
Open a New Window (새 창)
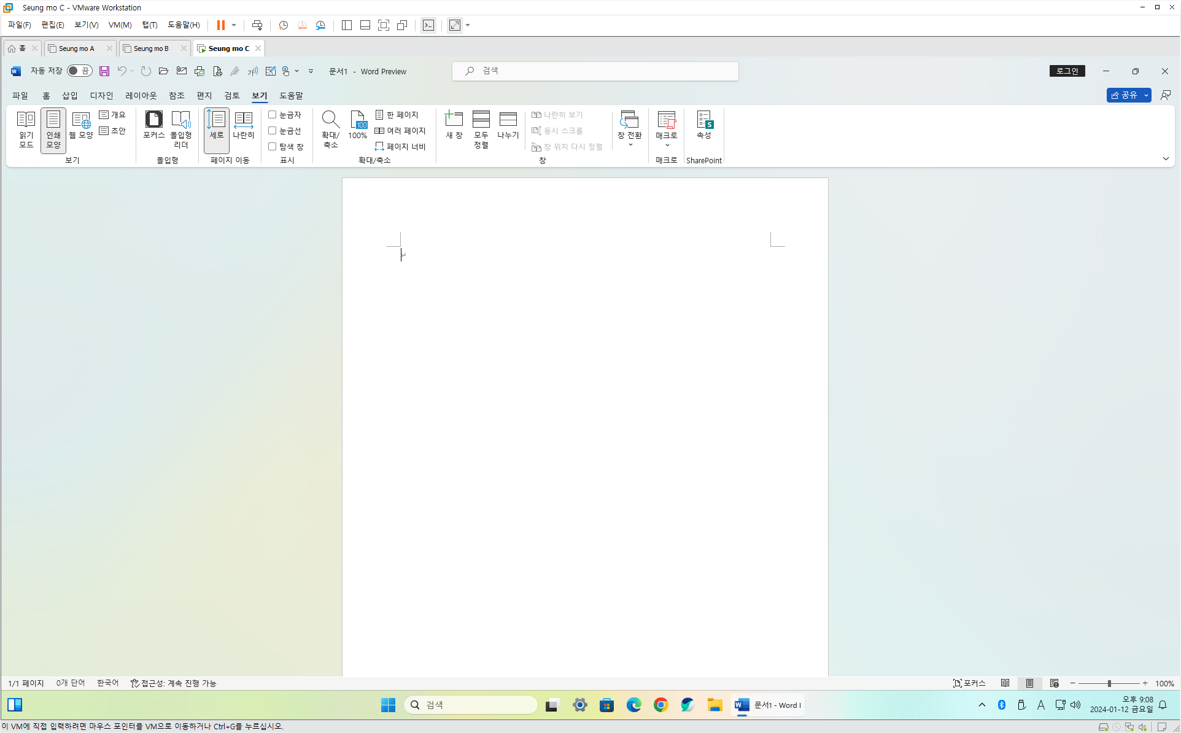click(x=454, y=125)
